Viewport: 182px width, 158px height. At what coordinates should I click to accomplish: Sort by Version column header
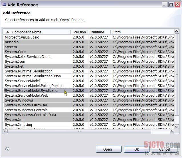tap(80, 32)
